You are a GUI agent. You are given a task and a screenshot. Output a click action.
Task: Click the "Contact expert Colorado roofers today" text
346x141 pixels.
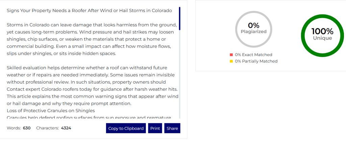(x=48, y=90)
